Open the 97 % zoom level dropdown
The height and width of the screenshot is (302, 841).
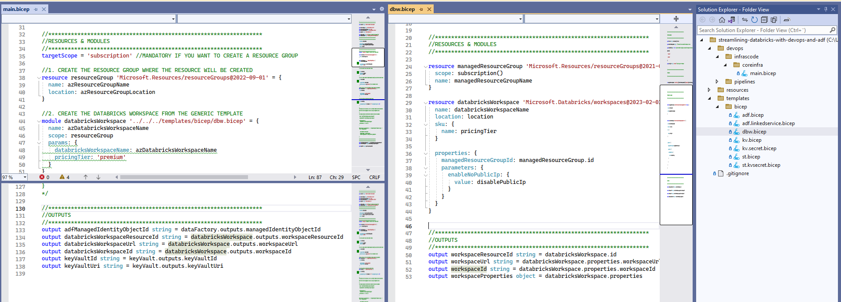click(x=25, y=177)
